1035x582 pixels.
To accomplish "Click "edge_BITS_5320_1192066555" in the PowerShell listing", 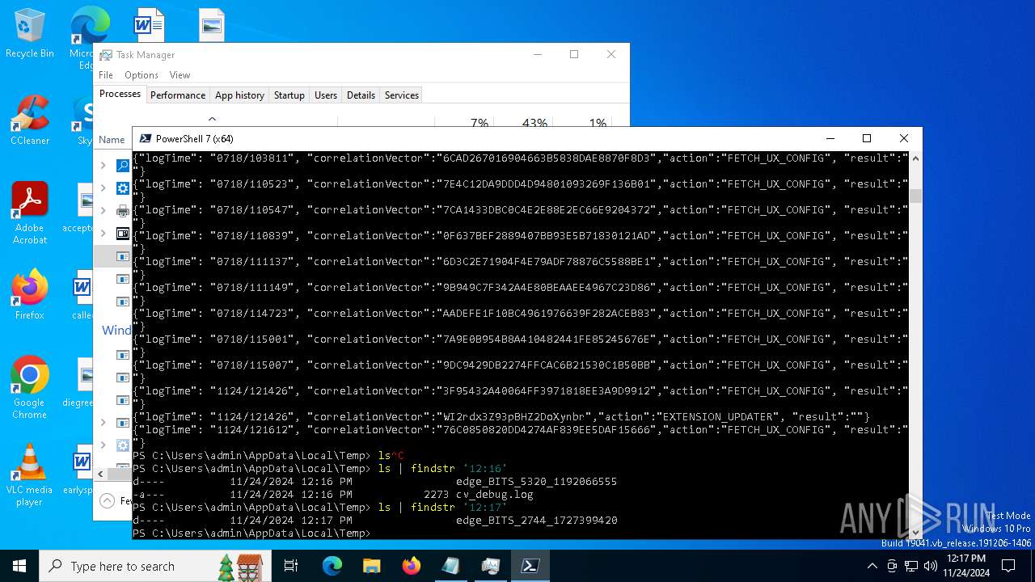I will (x=536, y=481).
